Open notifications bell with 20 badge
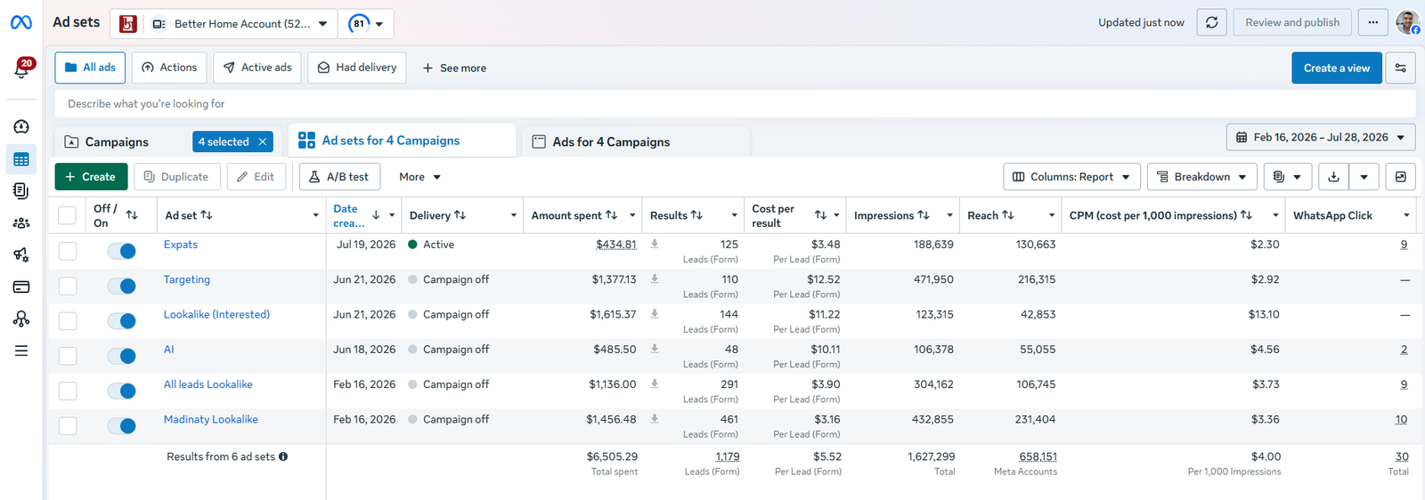1425x500 pixels. [21, 69]
